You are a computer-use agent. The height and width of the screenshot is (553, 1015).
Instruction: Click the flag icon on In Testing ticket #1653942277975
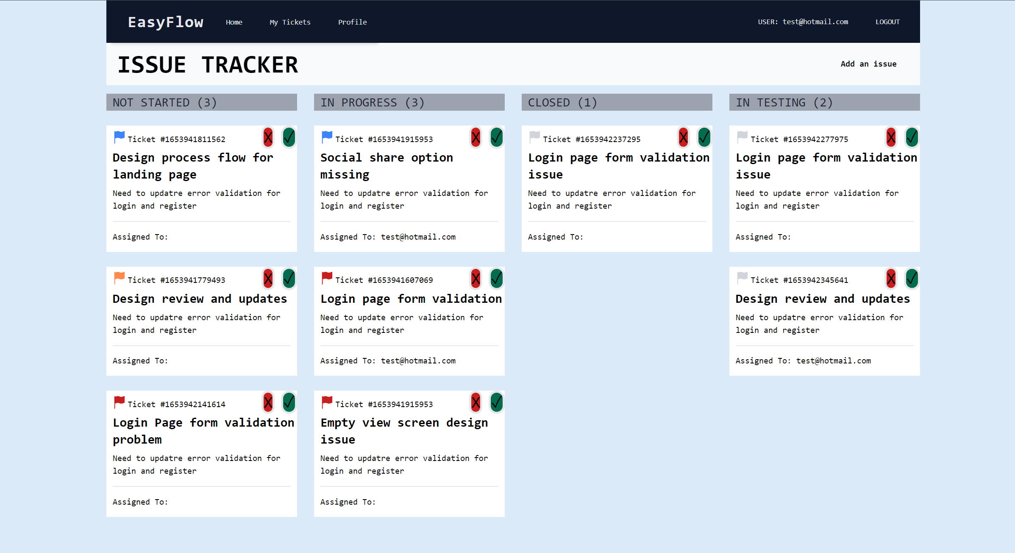click(742, 137)
